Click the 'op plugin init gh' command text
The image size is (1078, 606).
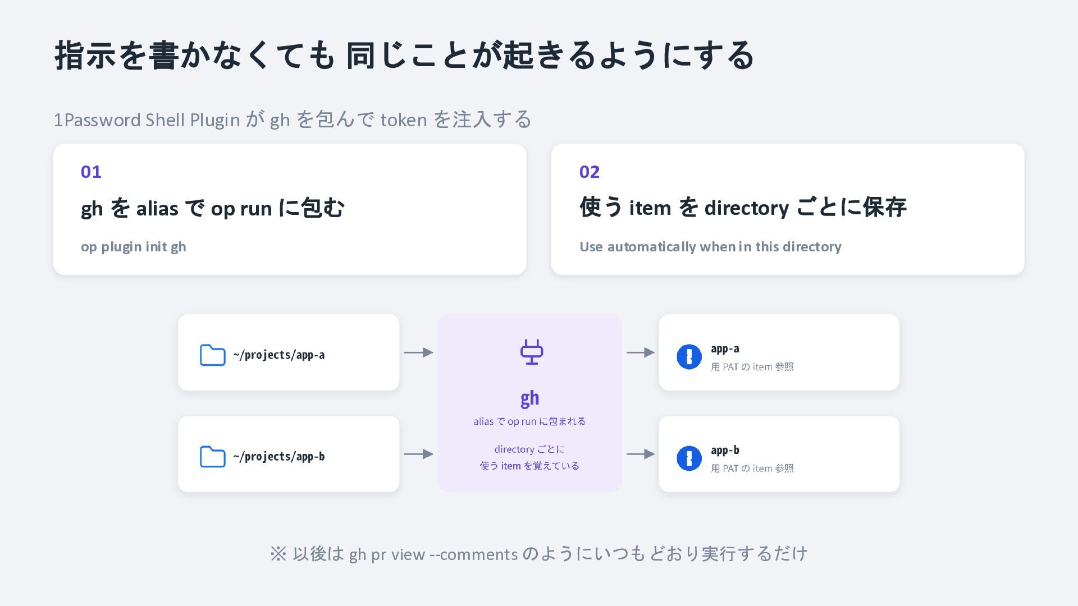(134, 247)
